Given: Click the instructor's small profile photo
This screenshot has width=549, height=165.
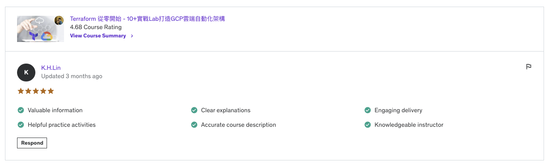Looking at the screenshot, I should (x=59, y=20).
